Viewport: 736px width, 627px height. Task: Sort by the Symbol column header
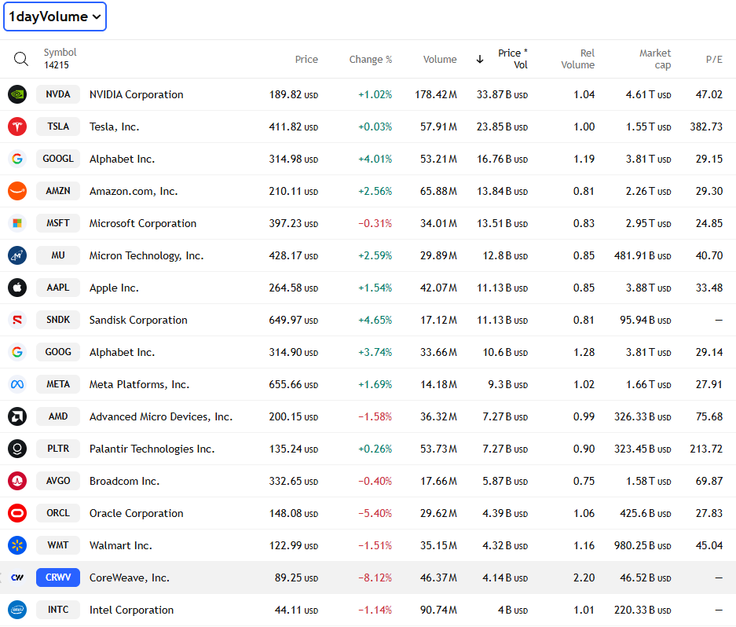click(x=60, y=52)
